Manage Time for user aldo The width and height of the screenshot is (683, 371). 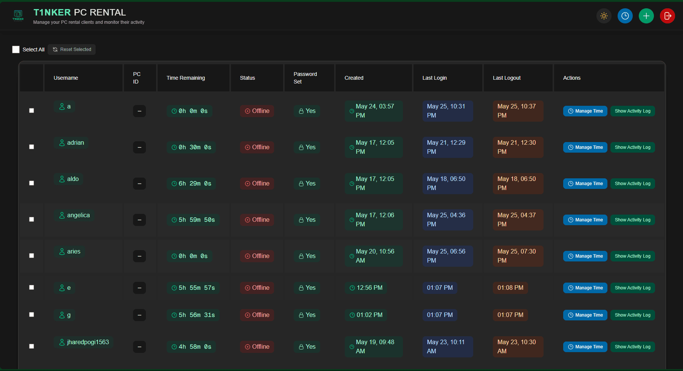pos(585,184)
